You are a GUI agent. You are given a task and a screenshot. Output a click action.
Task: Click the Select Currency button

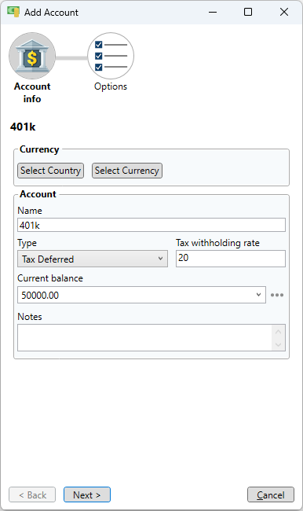pos(127,171)
